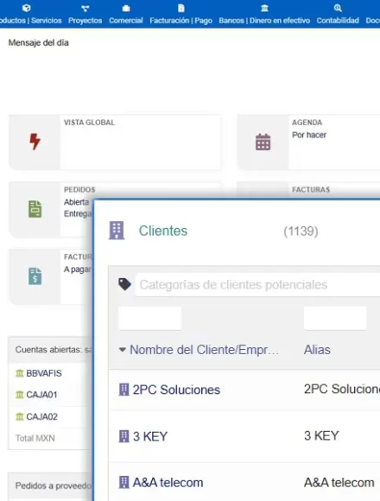Click the Alias filter input box

tap(335, 318)
